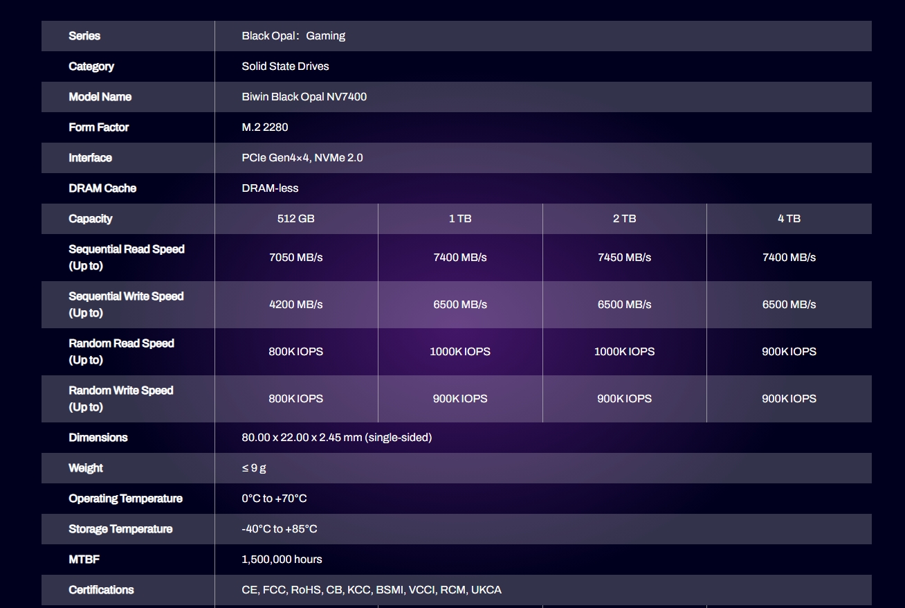Select the '80.00 x 22.00 x 2.45 mm' dimensions value

[337, 438]
